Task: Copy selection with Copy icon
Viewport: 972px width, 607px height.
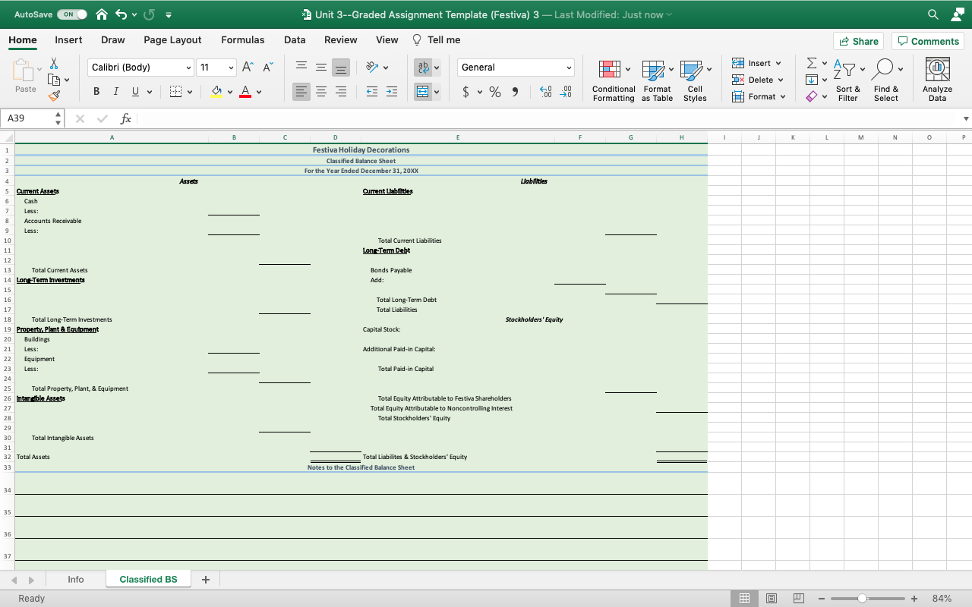Action: point(54,80)
